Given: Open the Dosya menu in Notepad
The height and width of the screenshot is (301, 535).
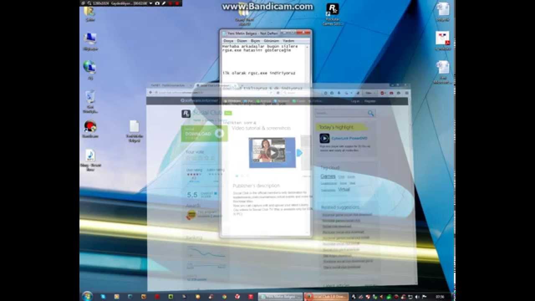Looking at the screenshot, I should (228, 41).
